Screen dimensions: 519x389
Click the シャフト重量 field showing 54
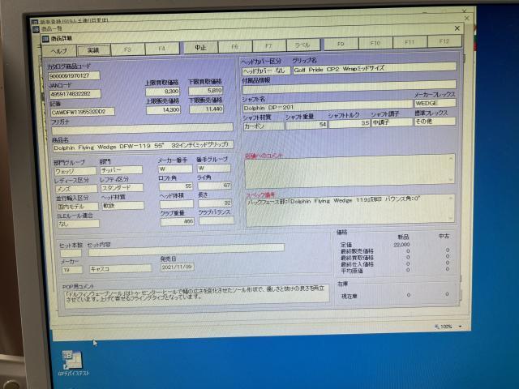(x=307, y=124)
